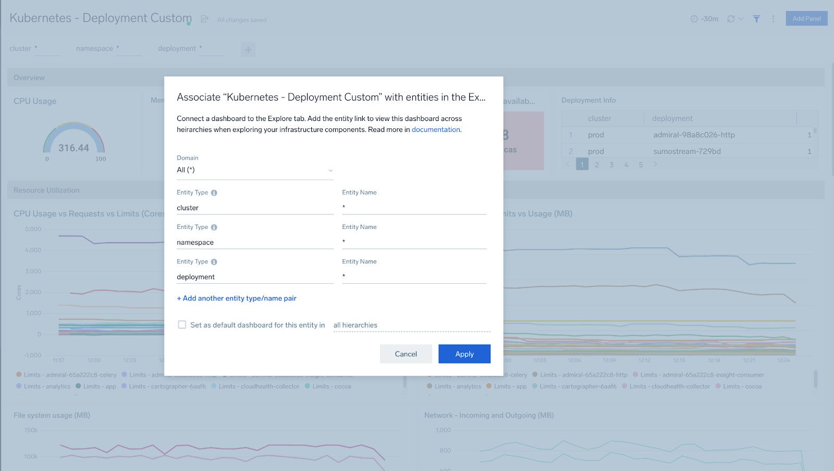Click the Entity Name field for cluster

(x=414, y=208)
